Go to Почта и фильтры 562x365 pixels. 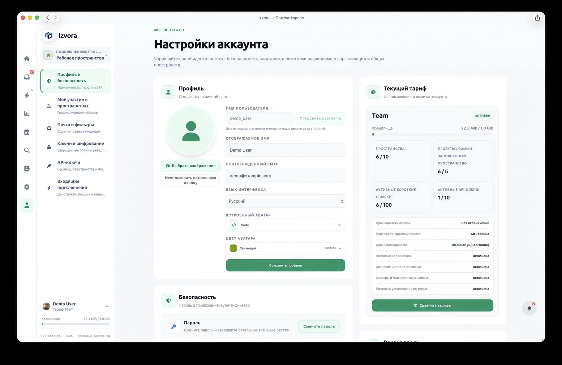[x=76, y=128]
